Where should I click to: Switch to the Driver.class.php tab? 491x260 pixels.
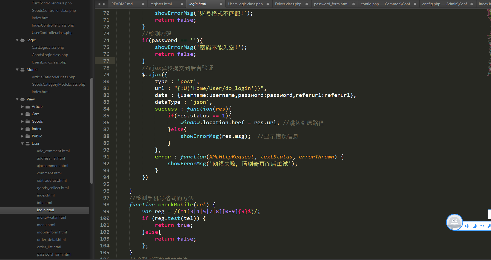pos(288,4)
